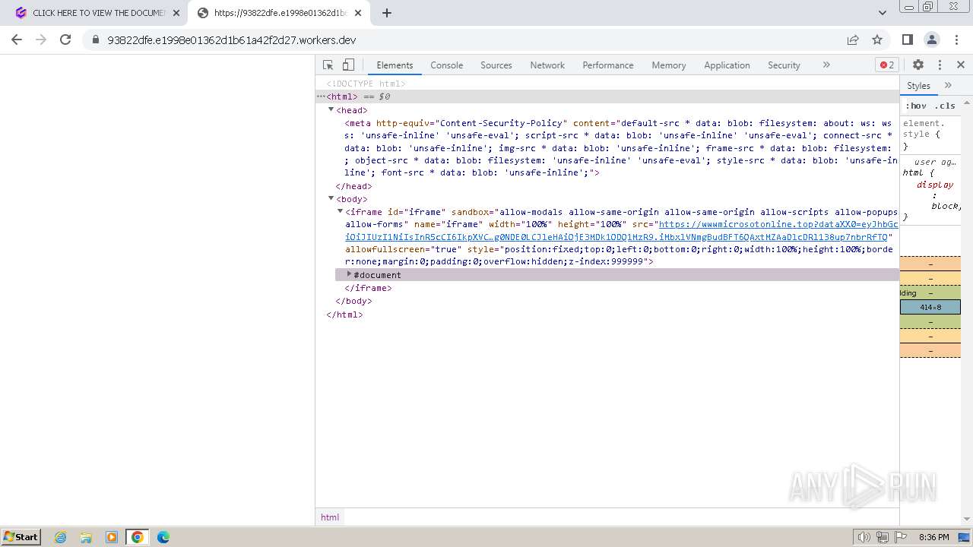Close the DevTools panel
Image resolution: width=973 pixels, height=547 pixels.
click(x=960, y=65)
